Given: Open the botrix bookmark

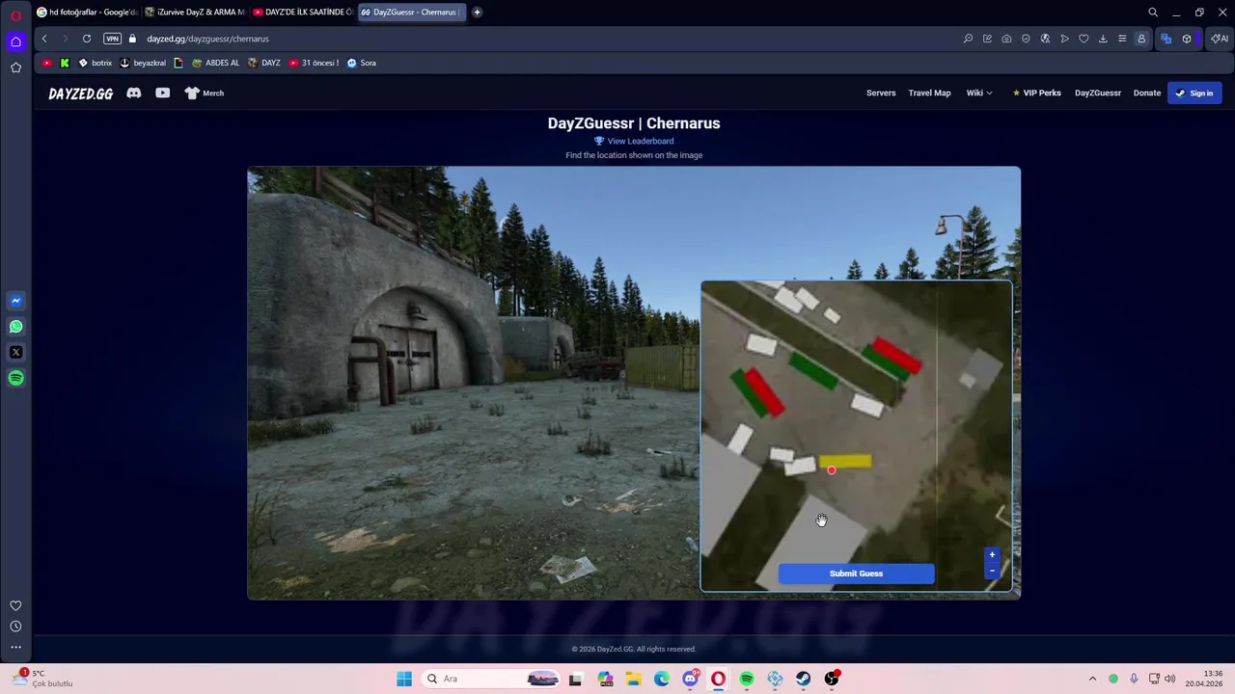Looking at the screenshot, I should 95,63.
